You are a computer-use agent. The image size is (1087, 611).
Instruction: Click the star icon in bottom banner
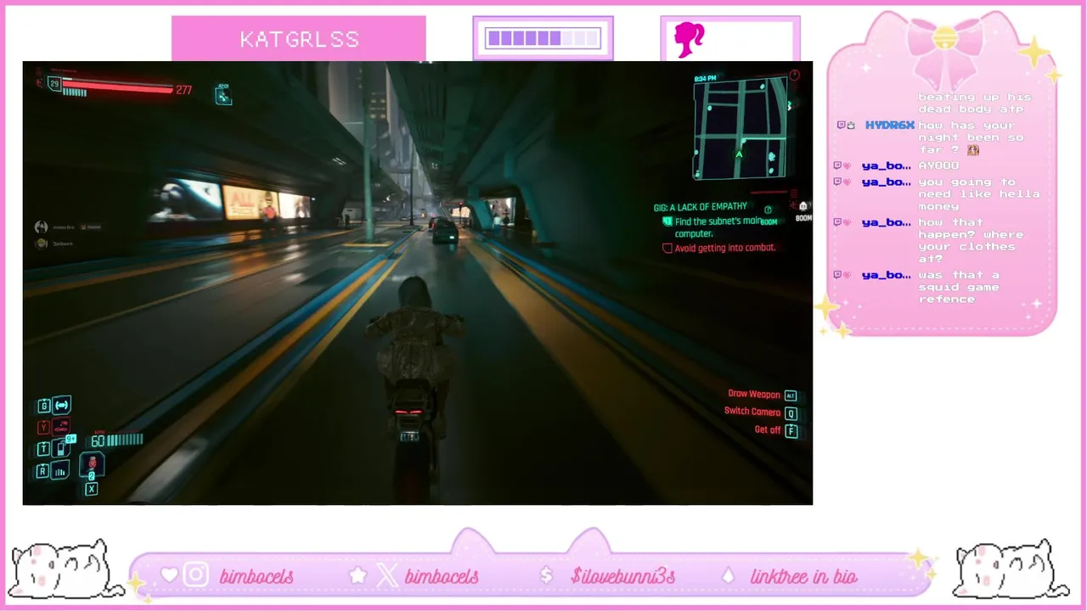click(358, 575)
